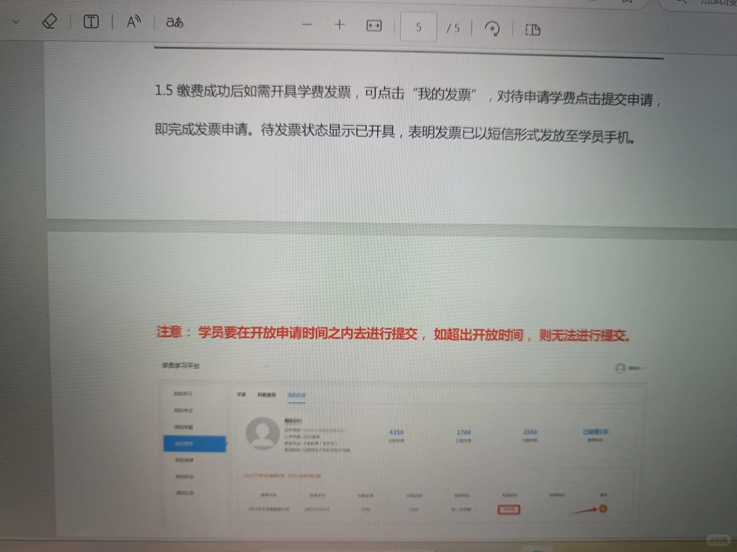The height and width of the screenshot is (552, 737).
Task: Click the paragraph starting with "1.5 缴费成功后"
Action: pos(408,95)
